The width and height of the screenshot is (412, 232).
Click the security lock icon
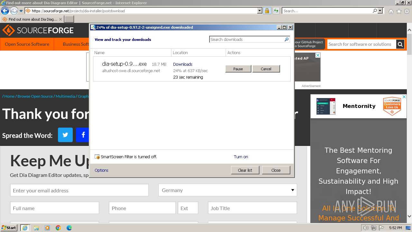(x=267, y=11)
